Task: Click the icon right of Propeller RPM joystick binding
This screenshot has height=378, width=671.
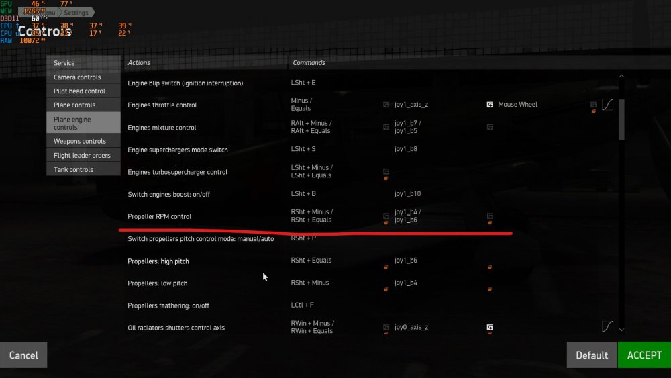Action: coord(491,216)
